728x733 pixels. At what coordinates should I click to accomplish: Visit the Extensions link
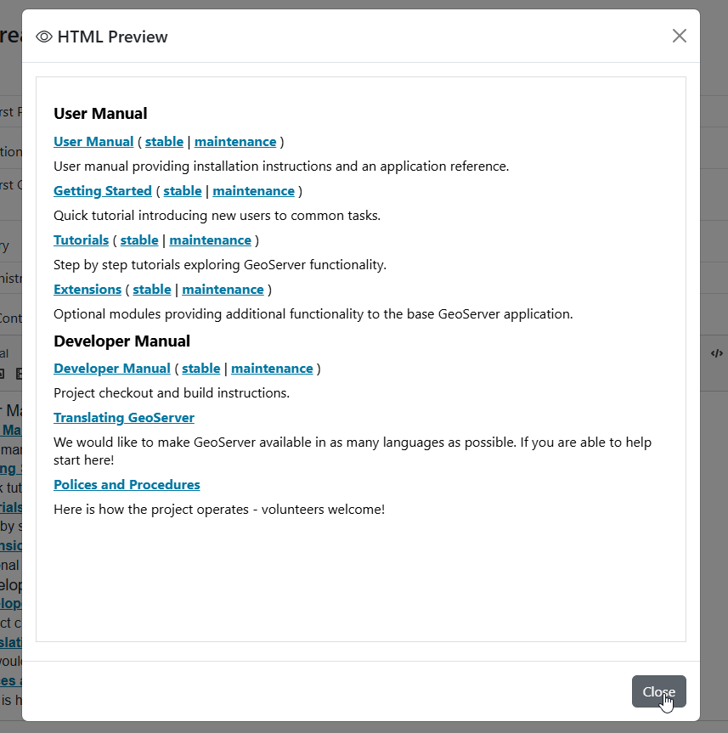[x=87, y=290]
